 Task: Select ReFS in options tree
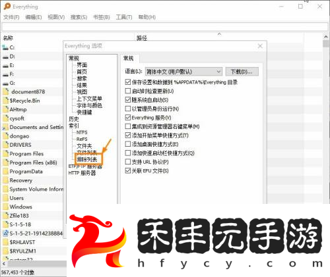coord(82,139)
